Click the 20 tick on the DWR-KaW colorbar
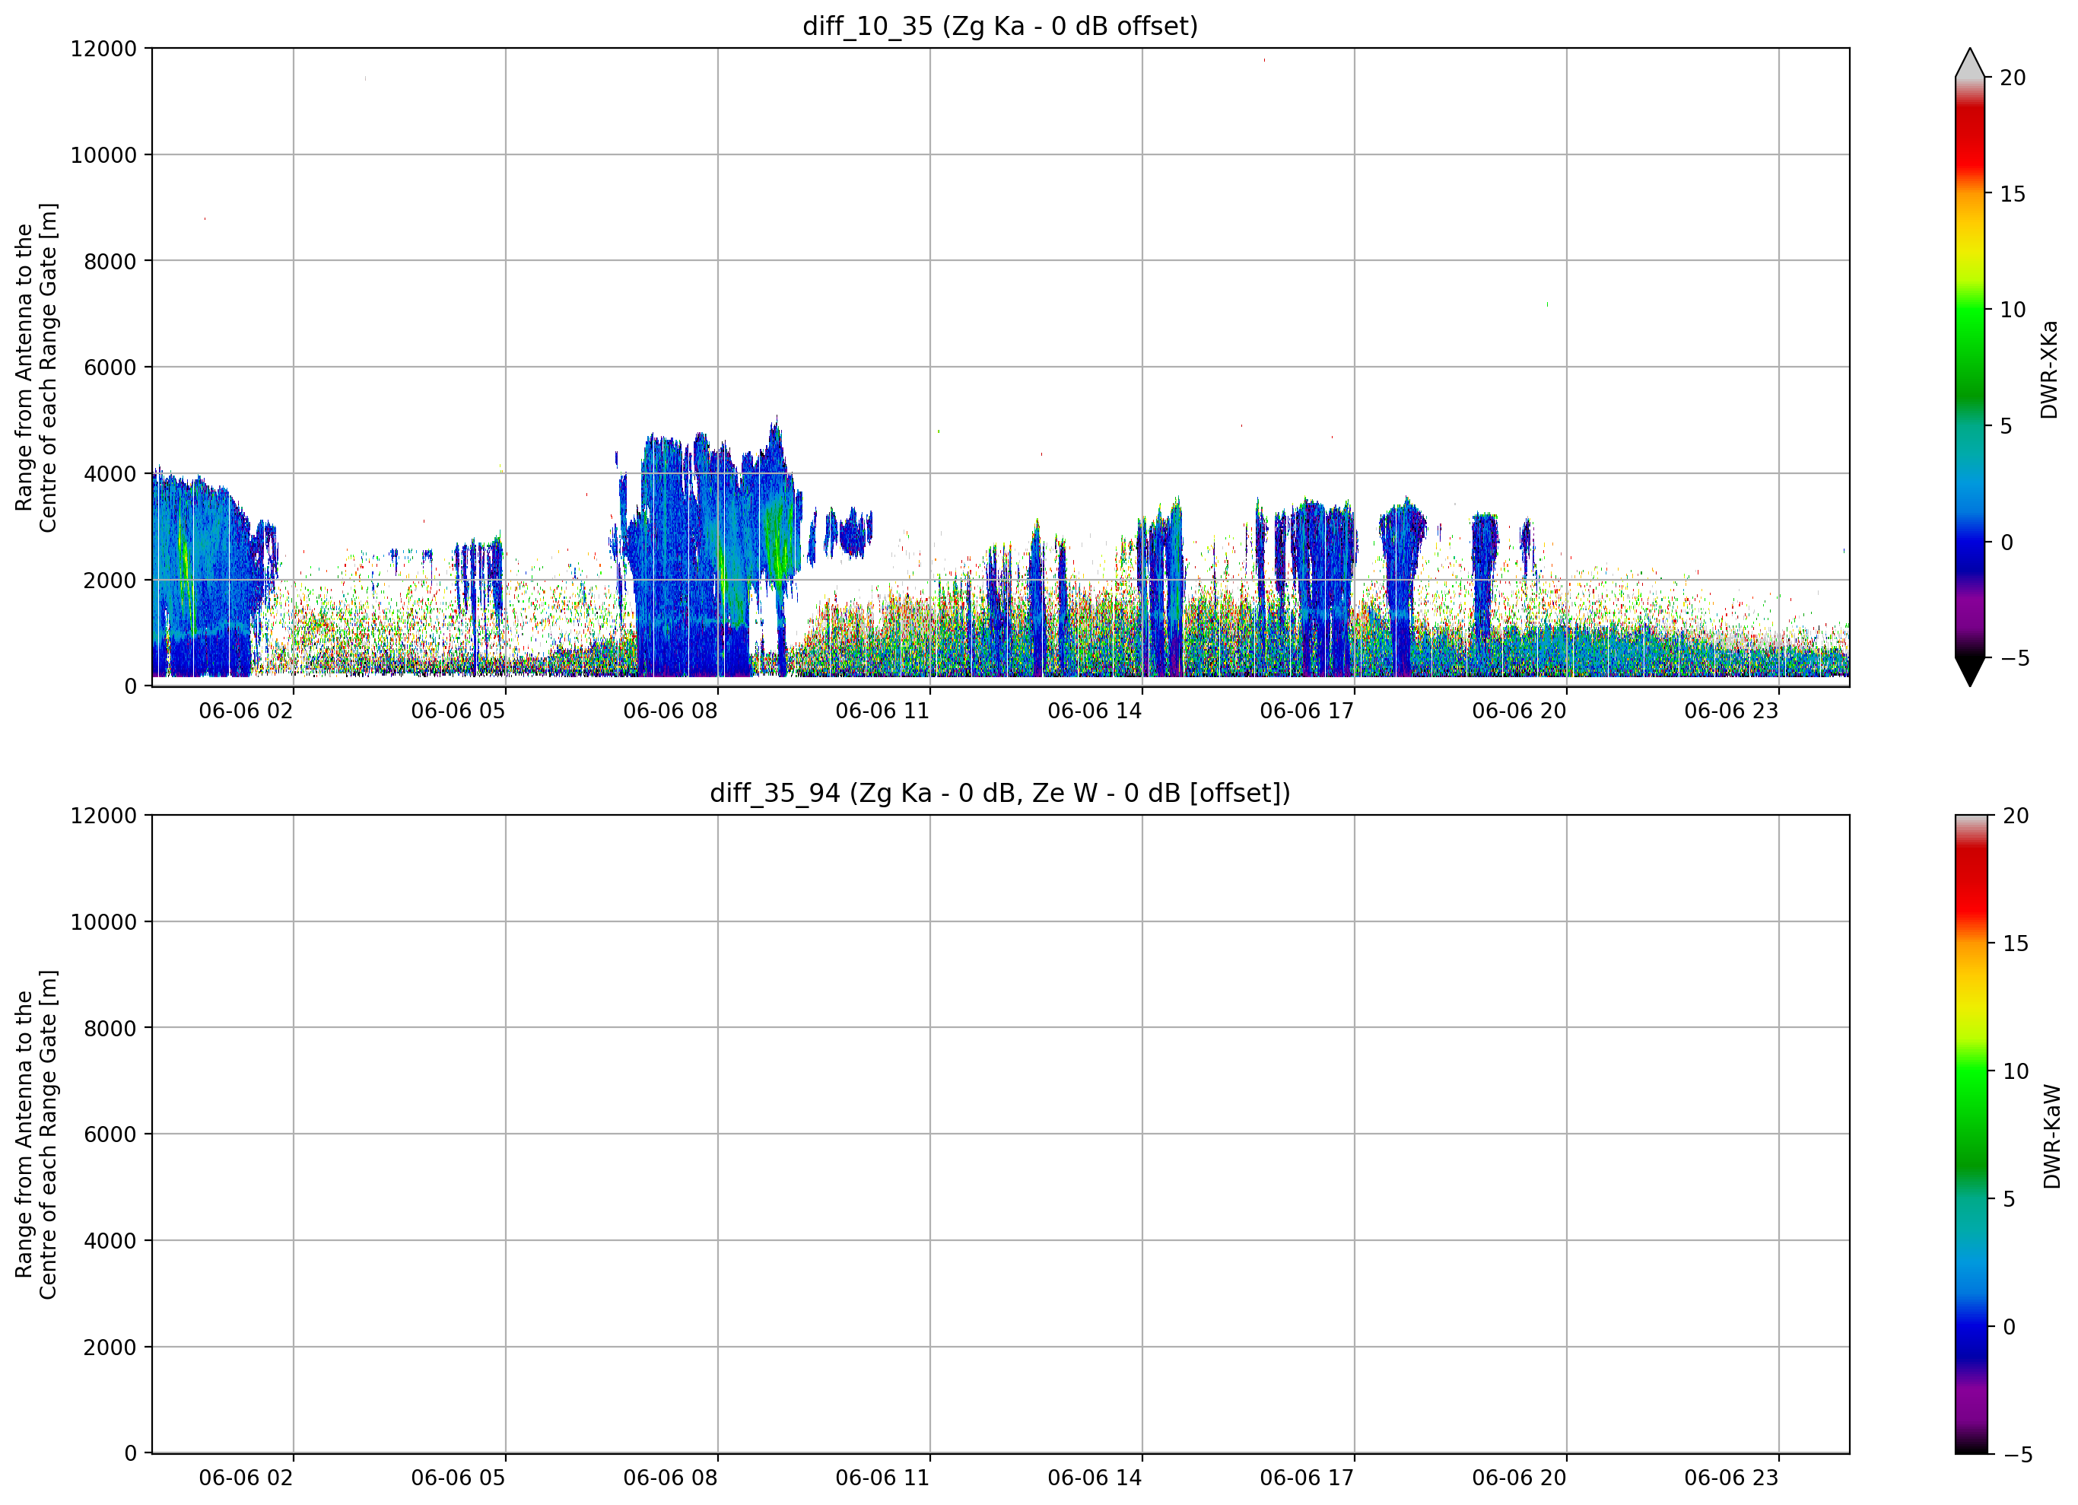Viewport: 2078px width, 1505px height. (2016, 816)
